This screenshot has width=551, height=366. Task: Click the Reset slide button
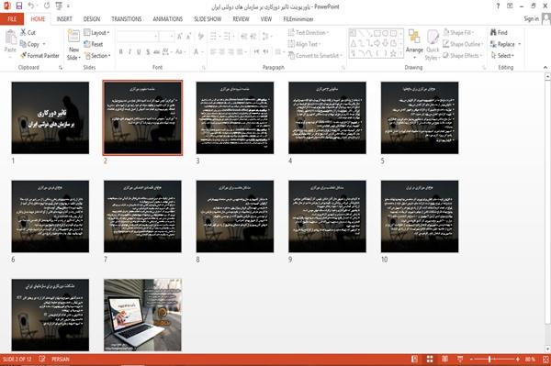(x=94, y=44)
